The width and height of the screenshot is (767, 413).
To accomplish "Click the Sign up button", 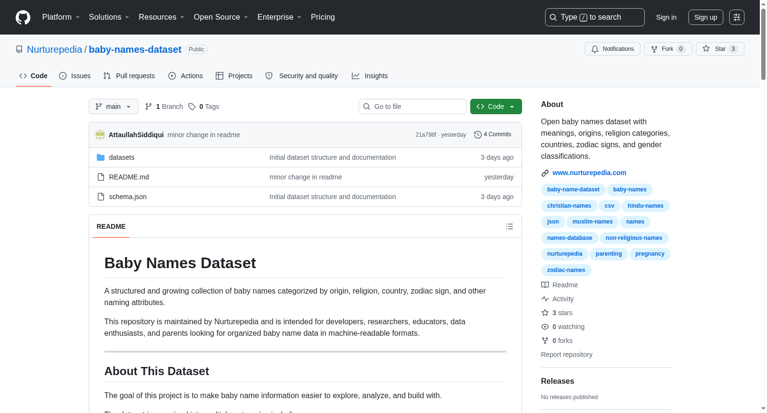I will tap(706, 17).
